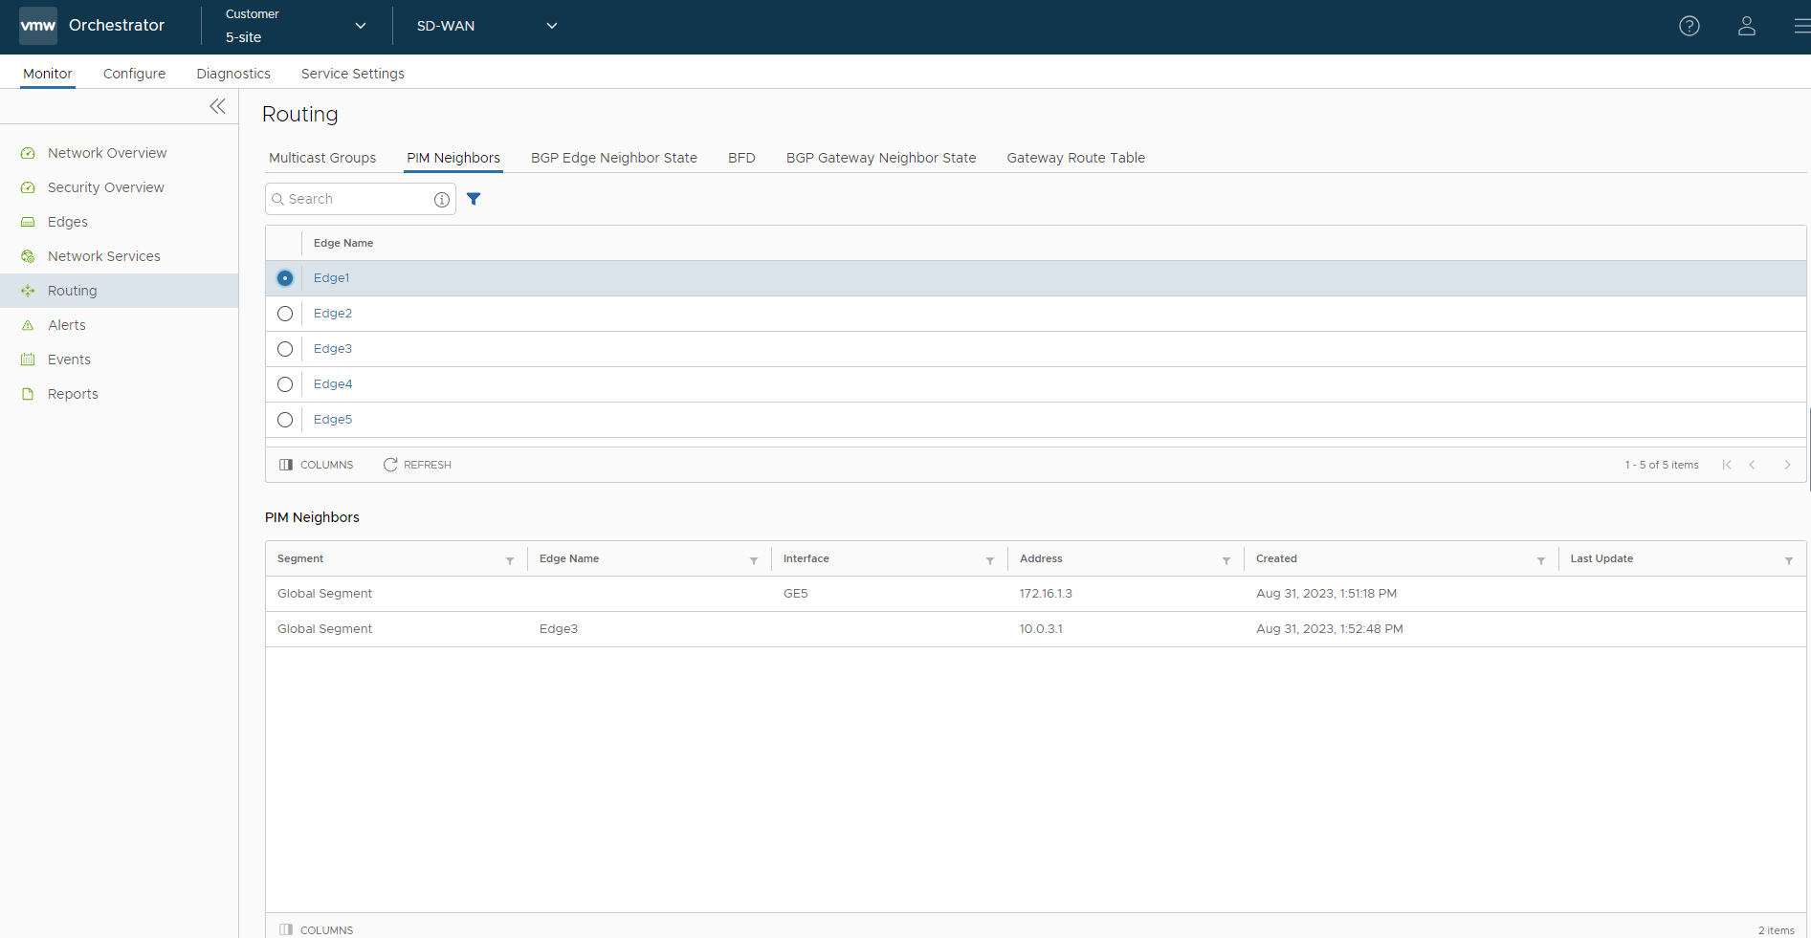Choose the Edge5 radio button
Image resolution: width=1811 pixels, height=938 pixels.
[x=285, y=420]
